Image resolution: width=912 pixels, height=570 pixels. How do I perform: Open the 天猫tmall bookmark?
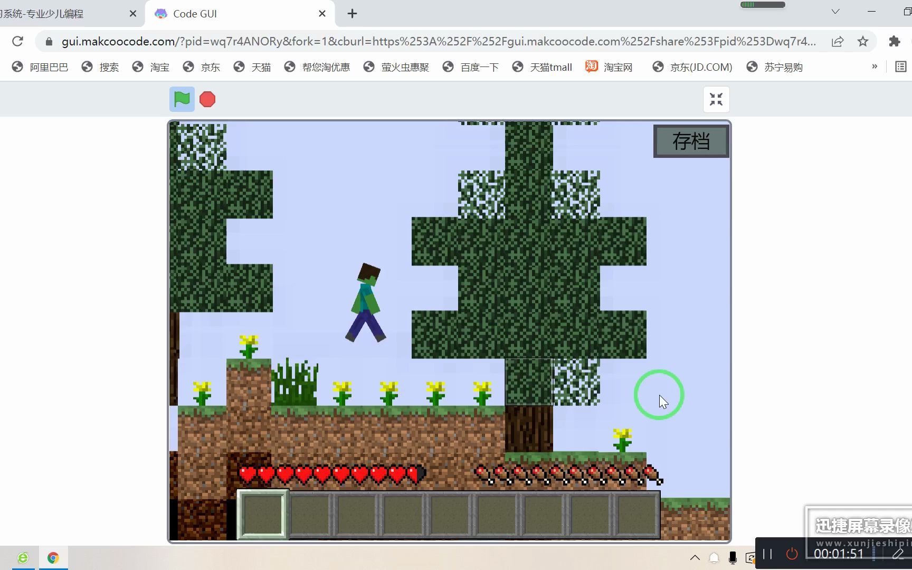[543, 67]
